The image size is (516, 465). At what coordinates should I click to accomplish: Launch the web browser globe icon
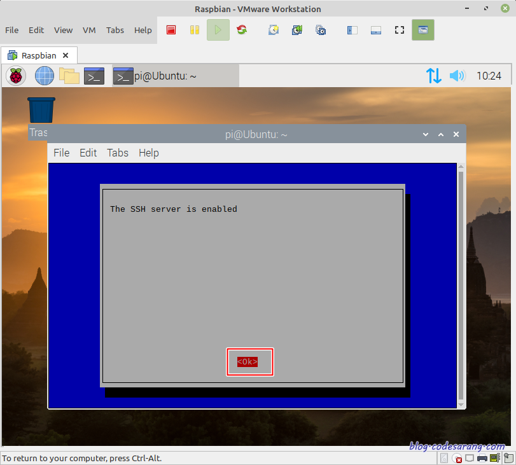pyautogui.click(x=45, y=76)
